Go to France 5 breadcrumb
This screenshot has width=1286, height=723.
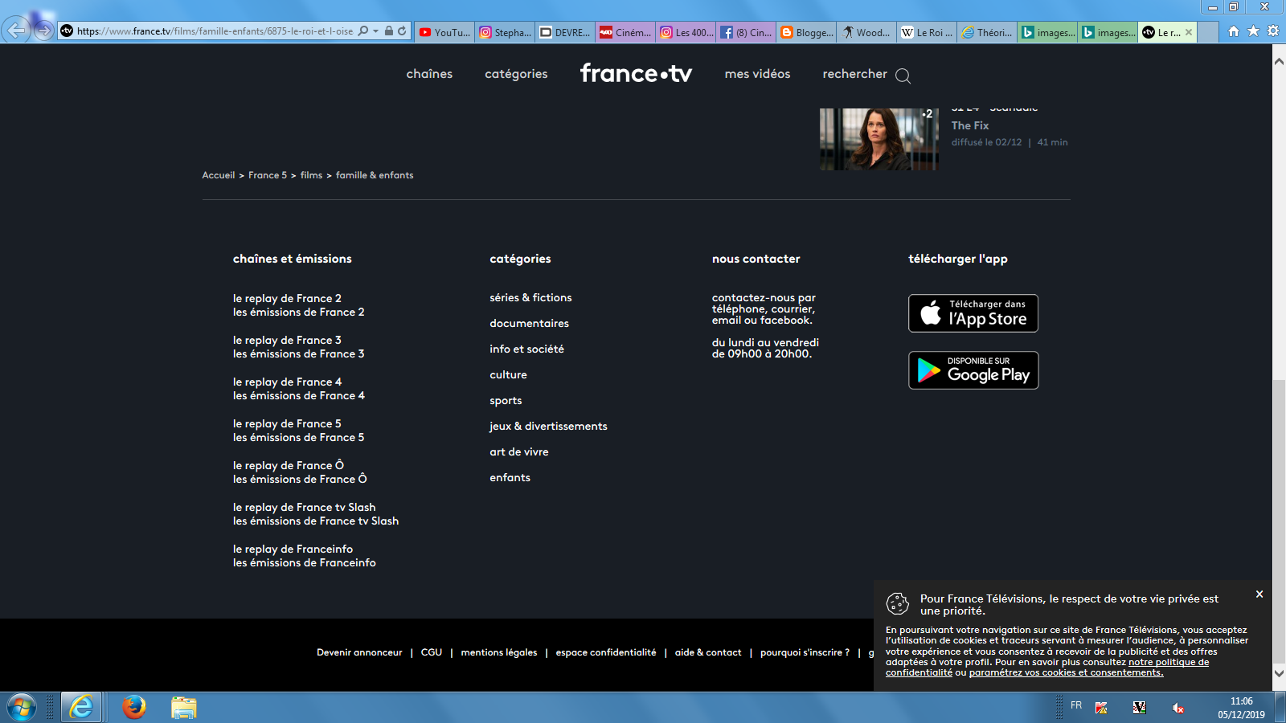tap(268, 175)
